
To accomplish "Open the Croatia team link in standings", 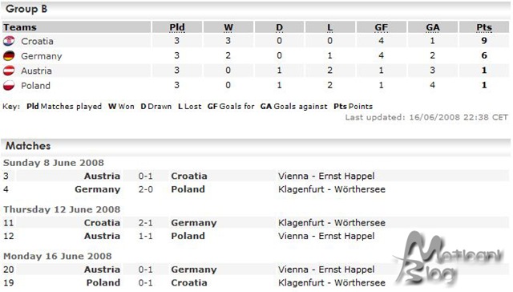I will coord(37,41).
